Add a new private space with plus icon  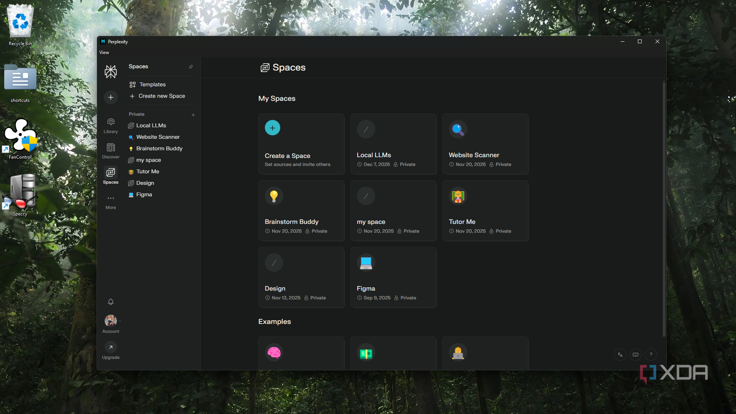(x=193, y=115)
